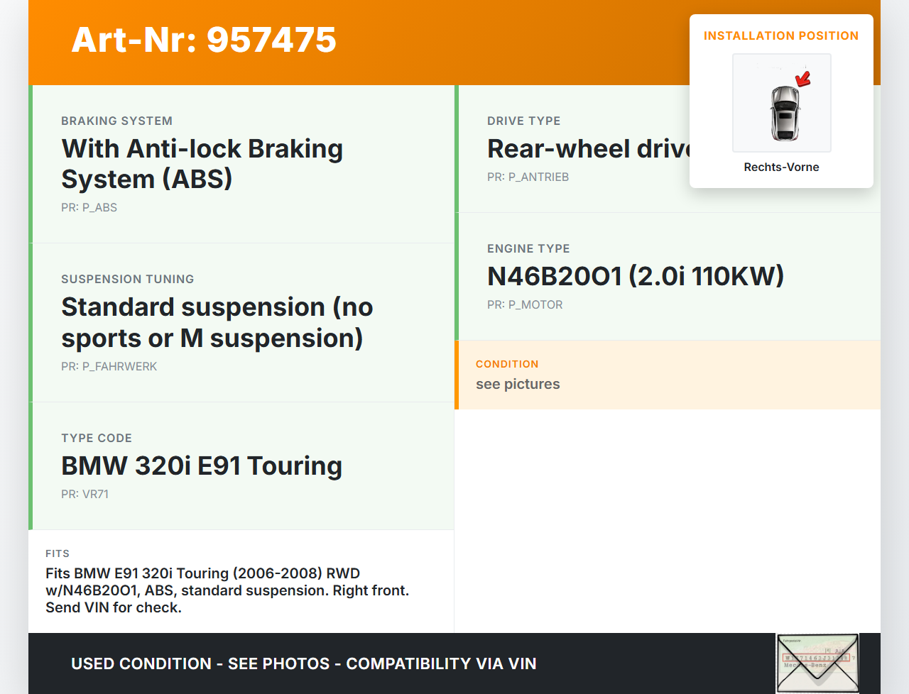The image size is (909, 694).
Task: Select BMW 320i E91 Touring type code
Action: pyautogui.click(x=202, y=466)
